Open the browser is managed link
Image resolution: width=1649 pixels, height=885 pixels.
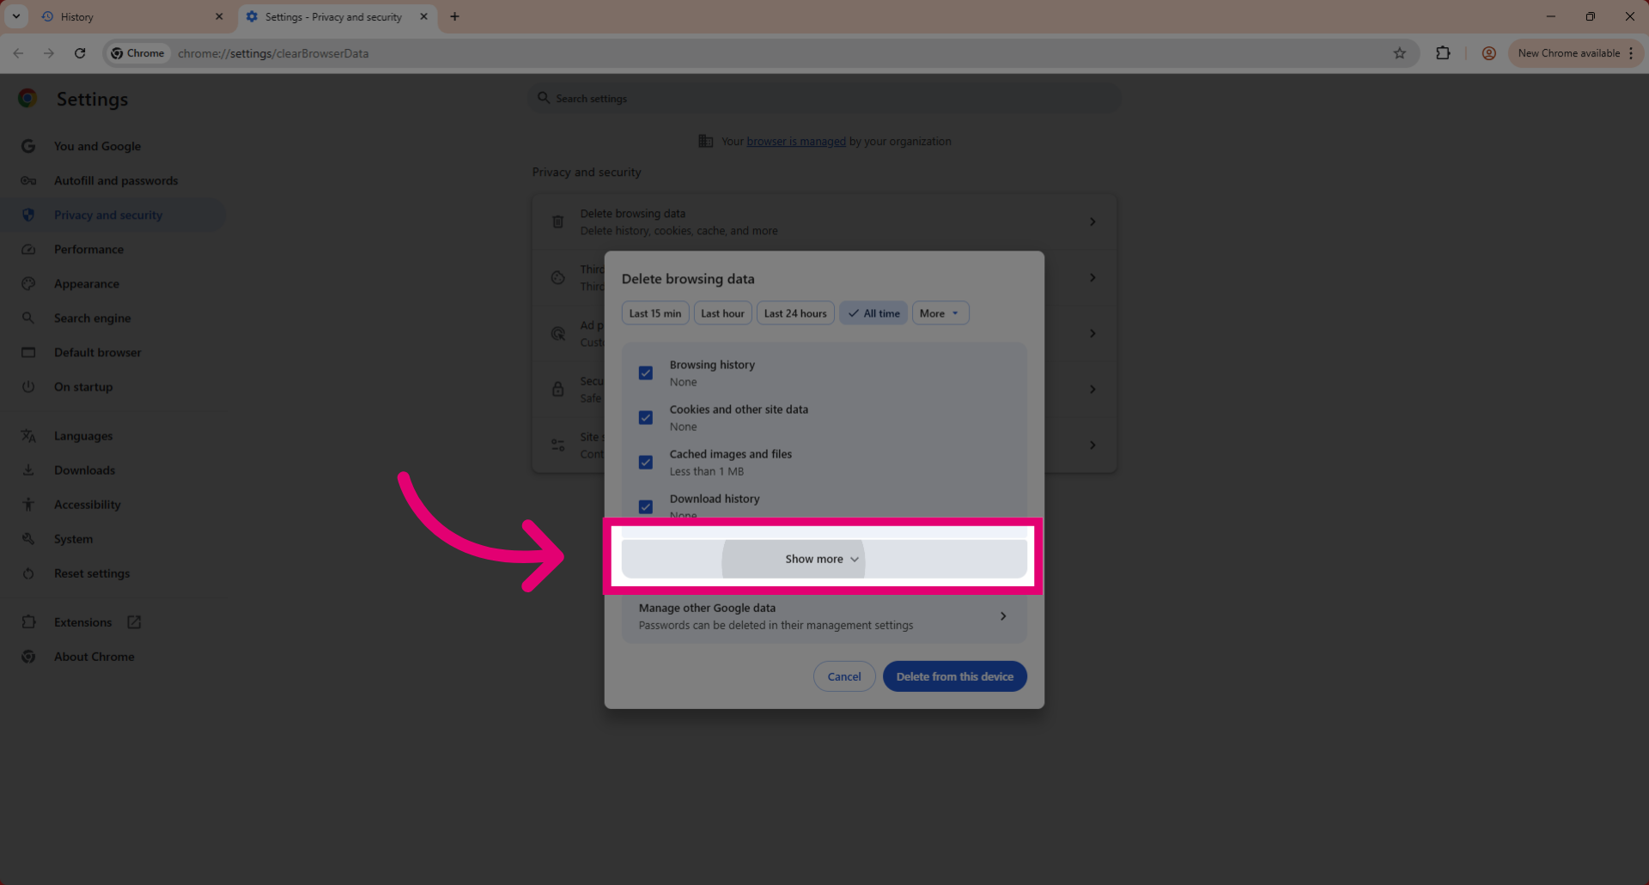click(x=796, y=142)
